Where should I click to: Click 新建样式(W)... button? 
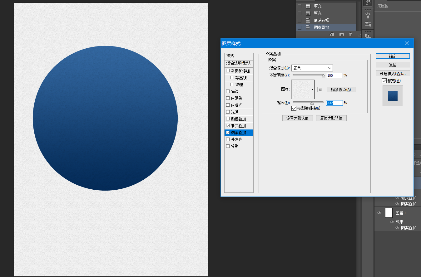pos(393,74)
